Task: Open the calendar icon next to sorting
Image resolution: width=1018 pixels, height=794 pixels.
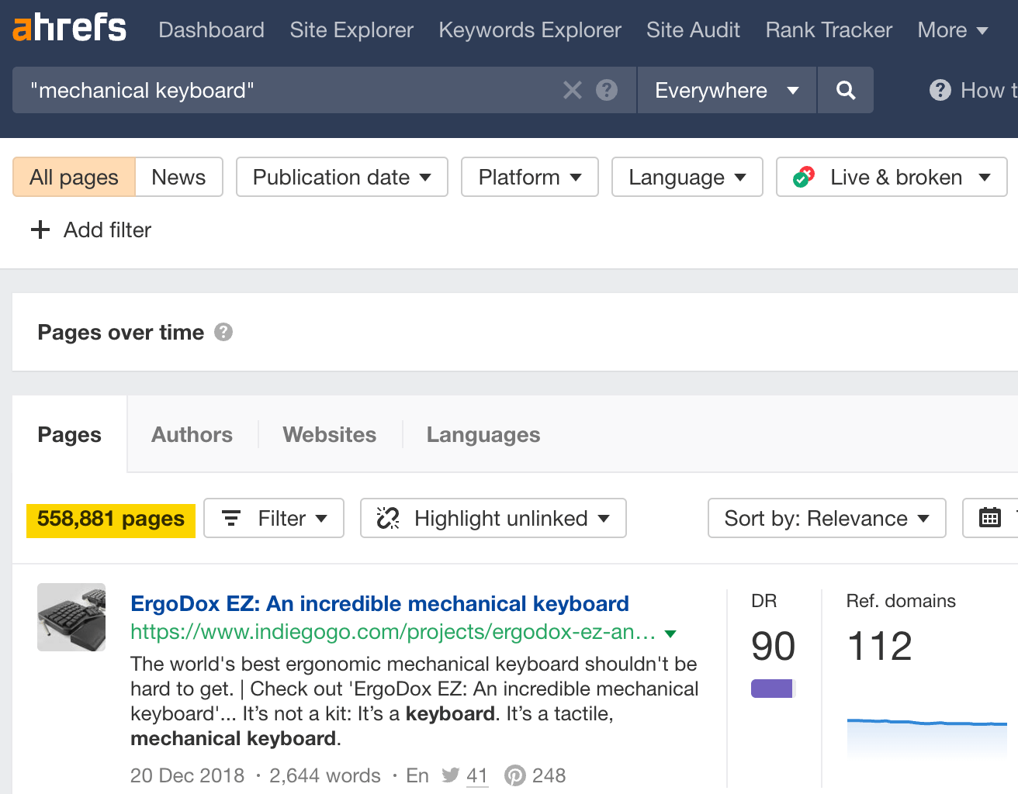Action: coord(991,518)
